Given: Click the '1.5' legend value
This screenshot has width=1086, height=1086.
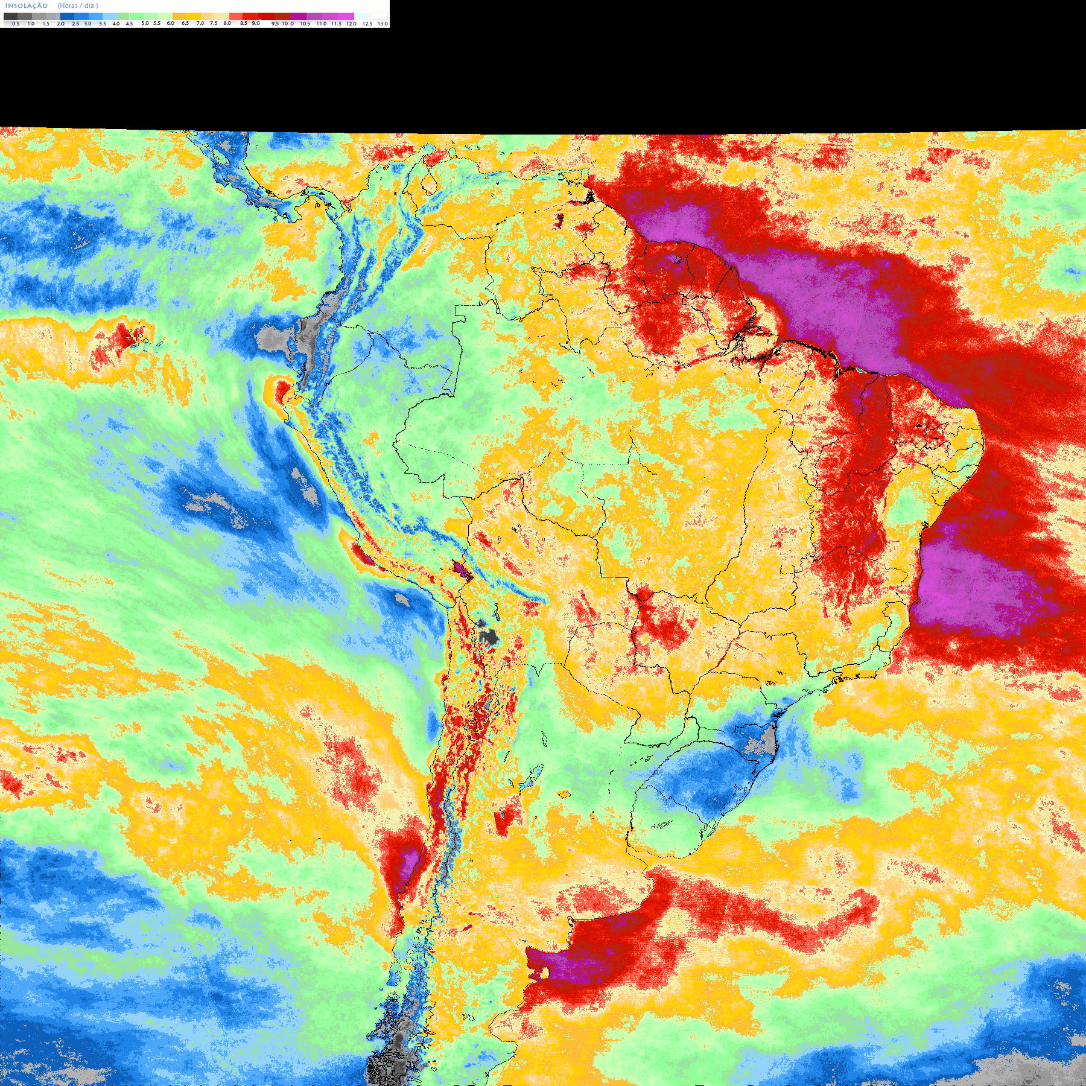Looking at the screenshot, I should coord(46,24).
